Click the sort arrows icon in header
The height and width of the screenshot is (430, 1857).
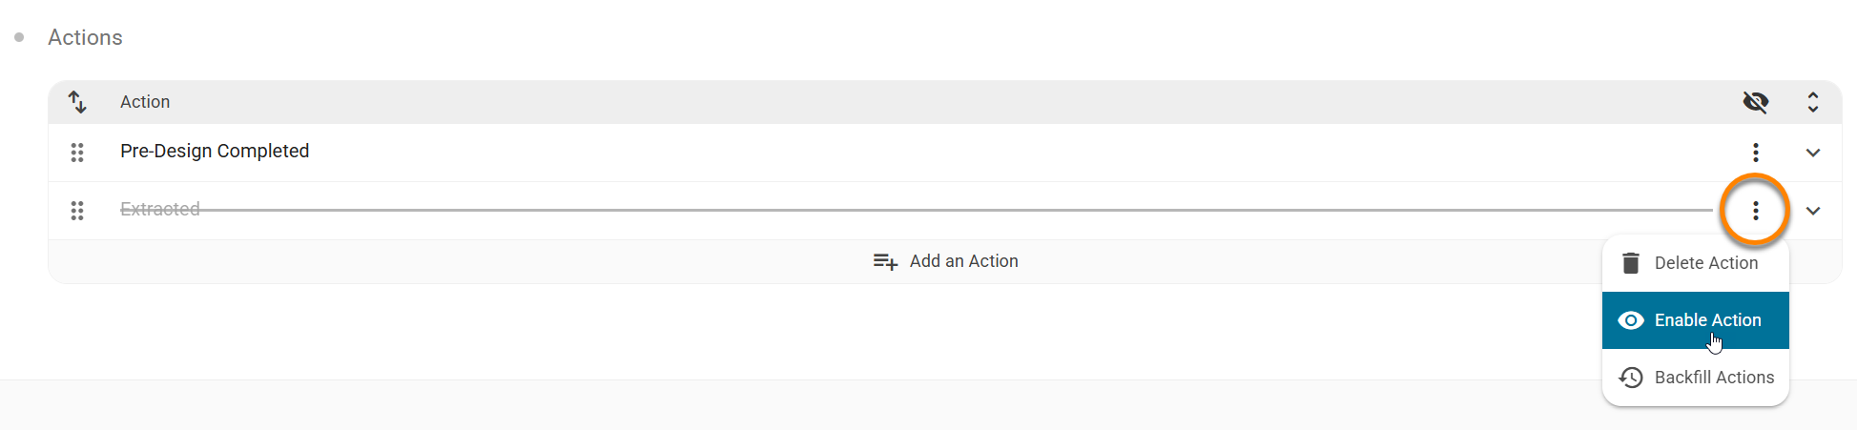pyautogui.click(x=77, y=102)
